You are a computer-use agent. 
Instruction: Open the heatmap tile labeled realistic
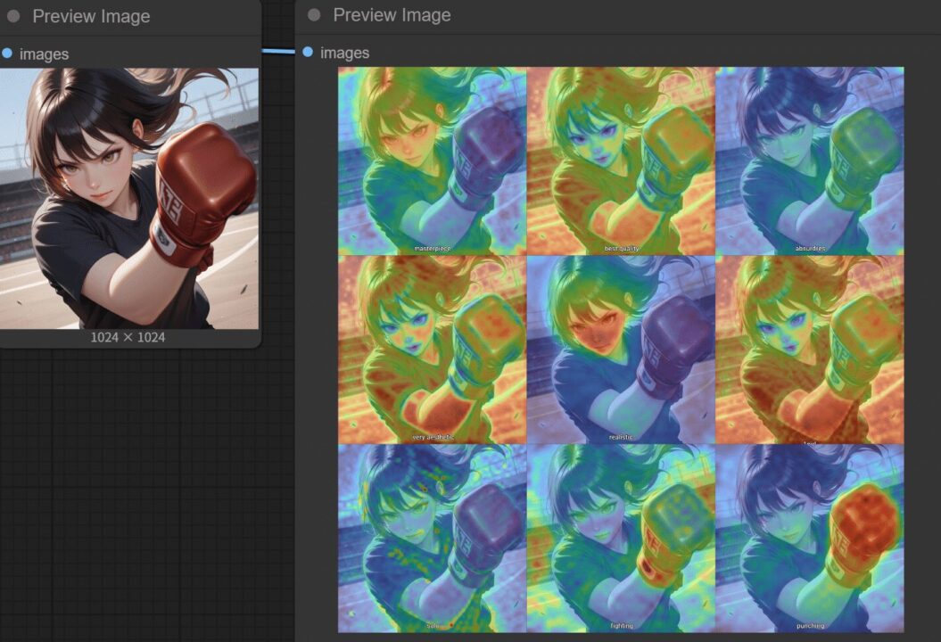point(621,350)
